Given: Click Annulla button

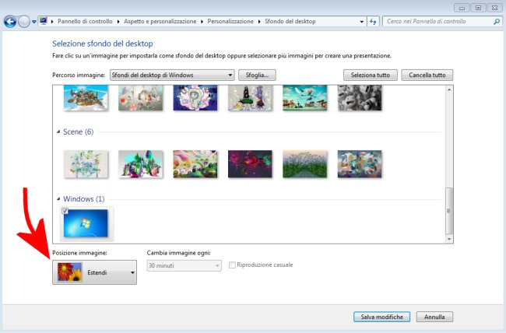Looking at the screenshot, I should pyautogui.click(x=434, y=317).
